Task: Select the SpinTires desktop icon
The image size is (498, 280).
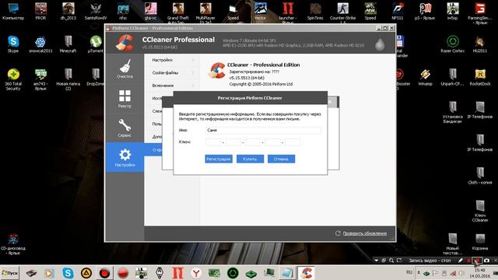Action: pyautogui.click(x=315, y=12)
